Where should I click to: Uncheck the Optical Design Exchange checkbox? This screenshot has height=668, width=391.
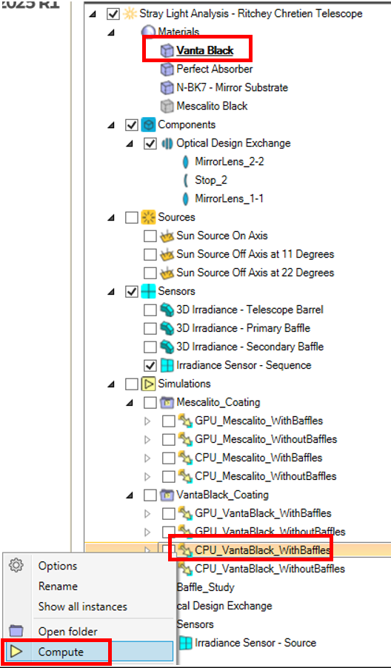(x=150, y=144)
